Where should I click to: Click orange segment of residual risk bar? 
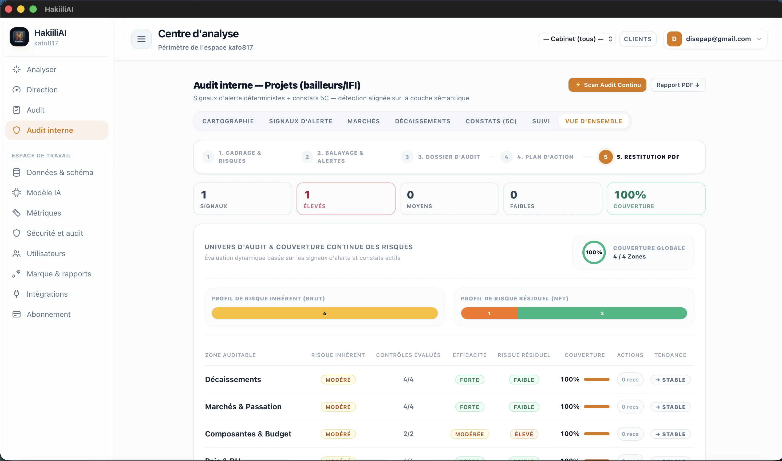(x=489, y=313)
